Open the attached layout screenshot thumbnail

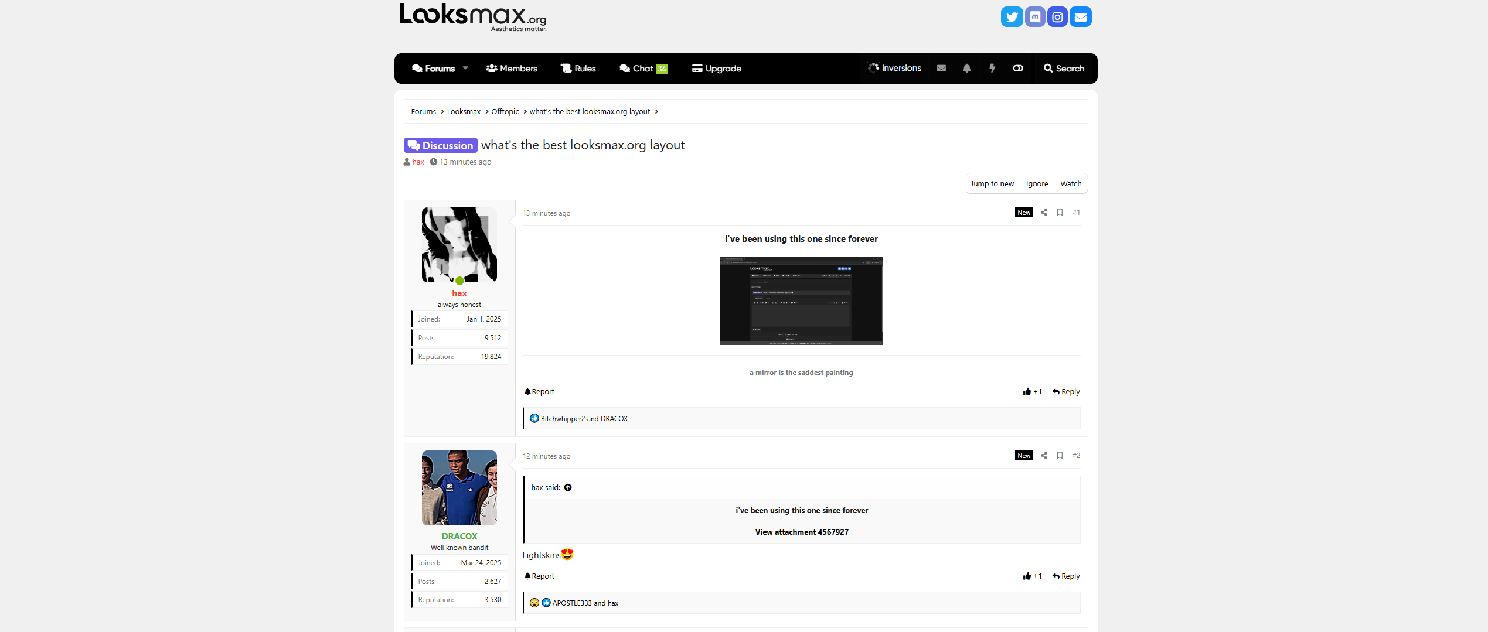click(x=801, y=301)
